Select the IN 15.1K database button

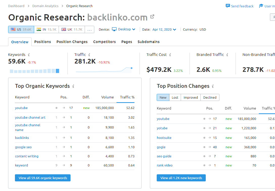click(x=47, y=30)
